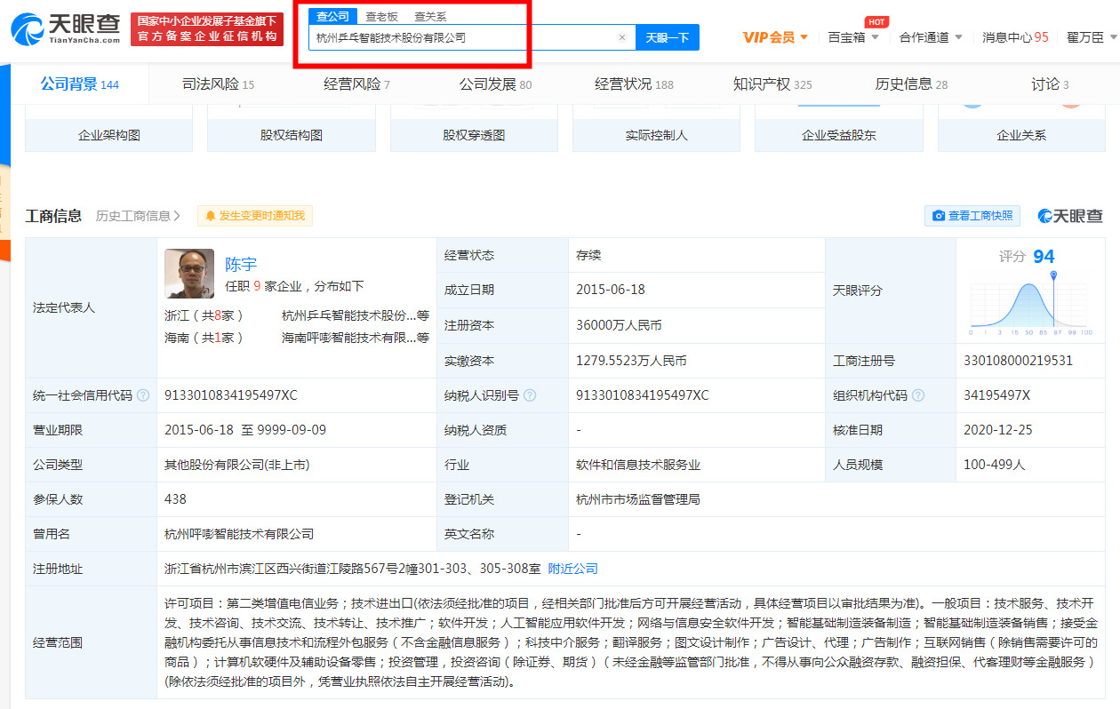Click 经营状态 value 存续

588,255
